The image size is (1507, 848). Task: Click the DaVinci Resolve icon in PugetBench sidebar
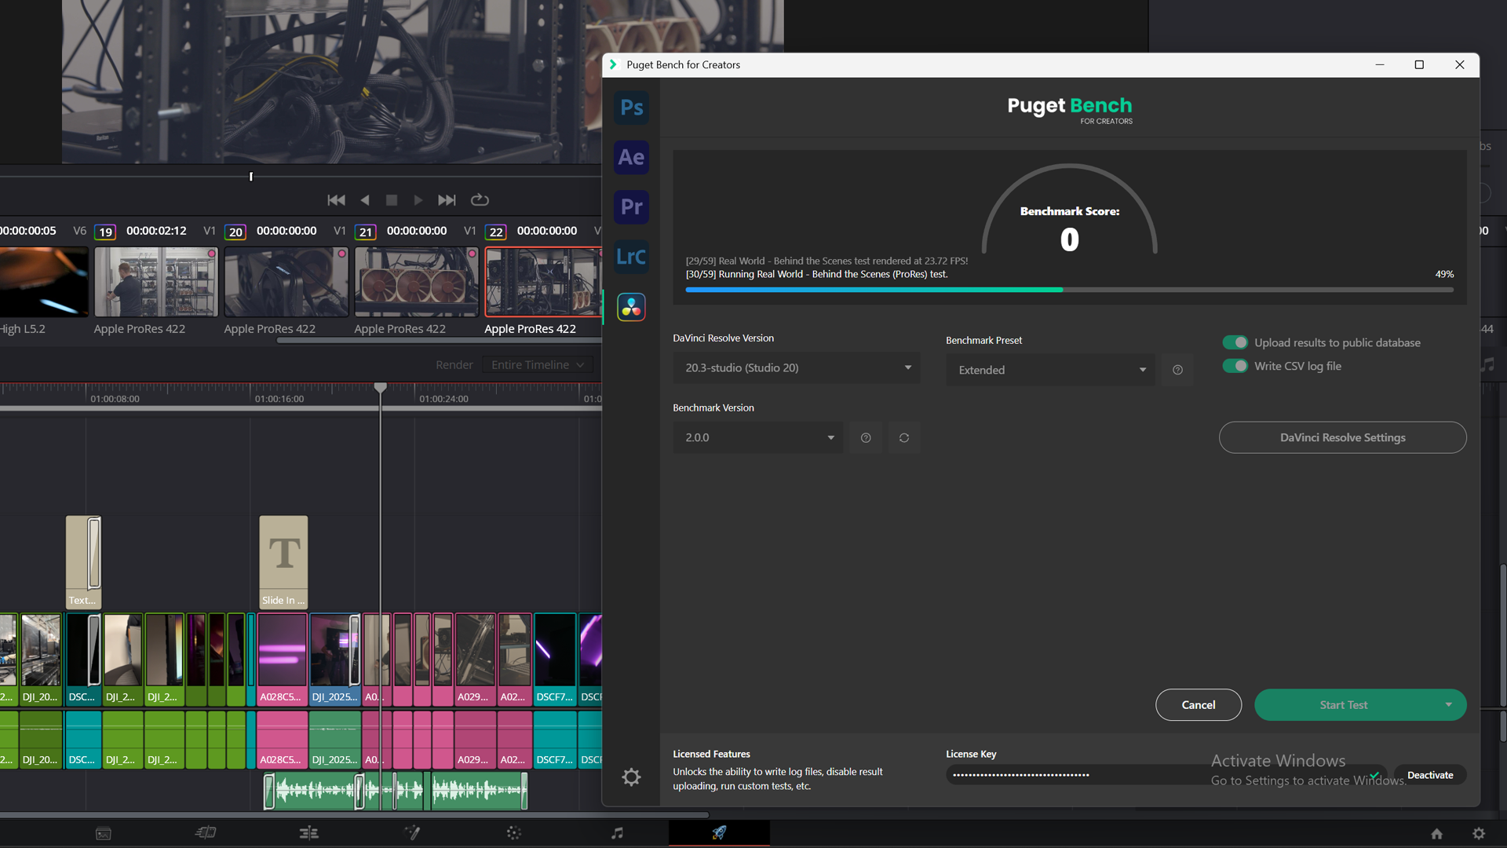click(x=631, y=307)
